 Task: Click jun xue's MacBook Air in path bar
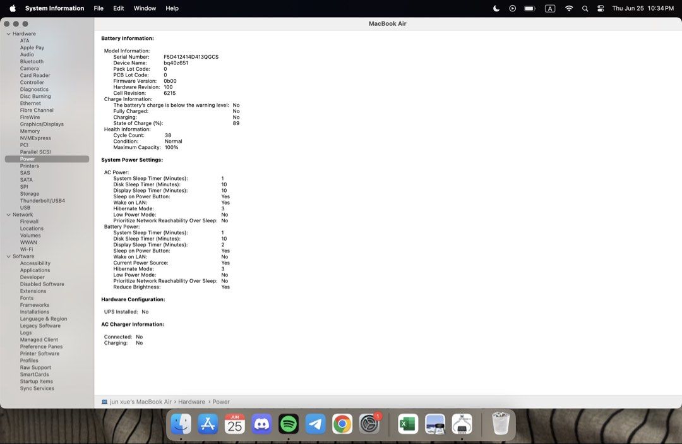[140, 402]
